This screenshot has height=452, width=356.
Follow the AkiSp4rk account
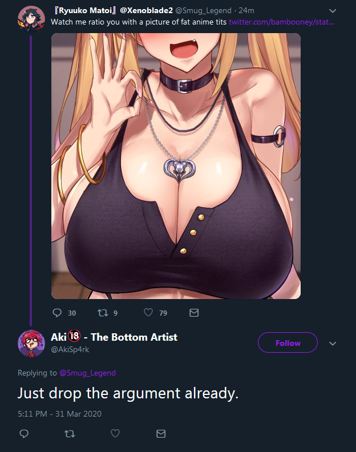288,342
